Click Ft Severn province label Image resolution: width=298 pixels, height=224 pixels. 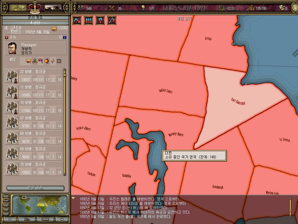click(285, 140)
